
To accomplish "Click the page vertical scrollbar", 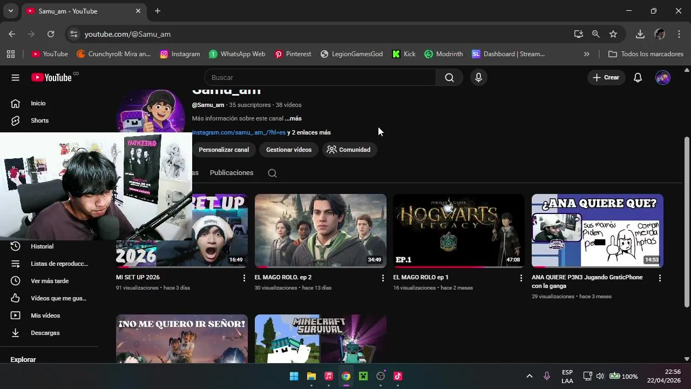I will click(x=687, y=222).
